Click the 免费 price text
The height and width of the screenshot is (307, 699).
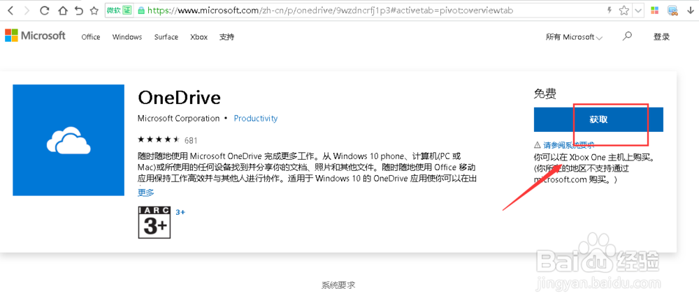[545, 94]
